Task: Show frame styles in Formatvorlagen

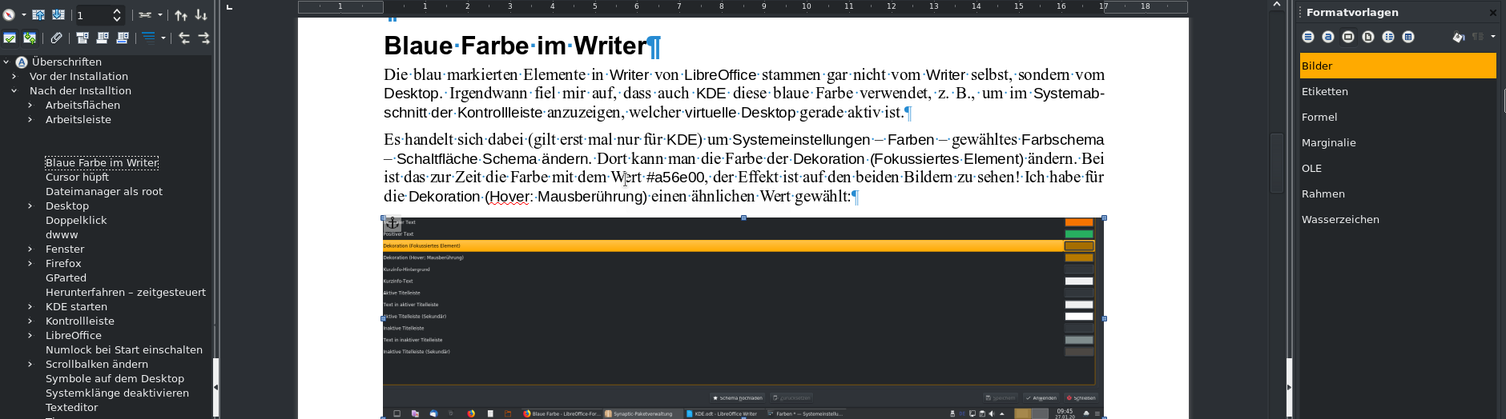Action: click(x=1348, y=37)
